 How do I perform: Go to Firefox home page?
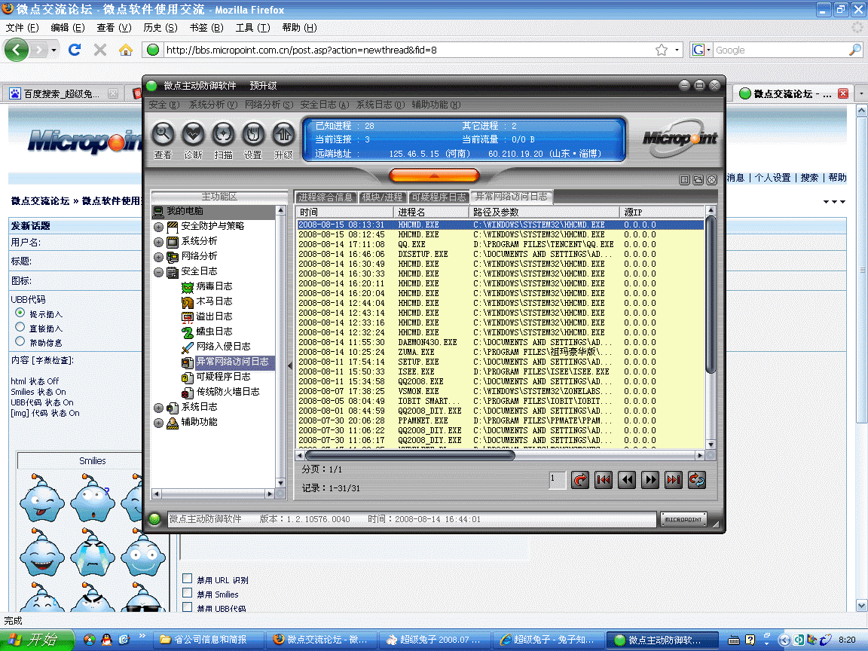(x=126, y=50)
